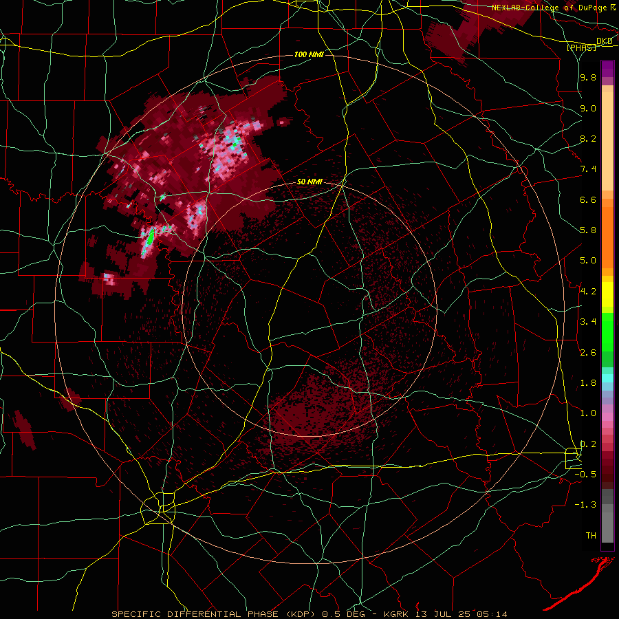Screen dimensions: 619x619
Task: Click the peach segment of the color bar
Action: coord(607,141)
